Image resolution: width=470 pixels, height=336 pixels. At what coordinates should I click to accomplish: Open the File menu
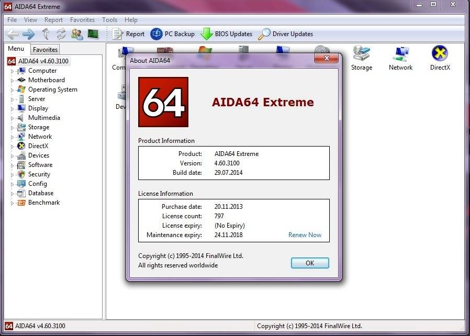tap(12, 20)
